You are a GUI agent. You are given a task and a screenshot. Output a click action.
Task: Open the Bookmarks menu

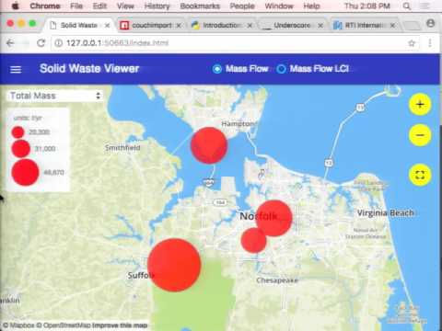pos(200,6)
